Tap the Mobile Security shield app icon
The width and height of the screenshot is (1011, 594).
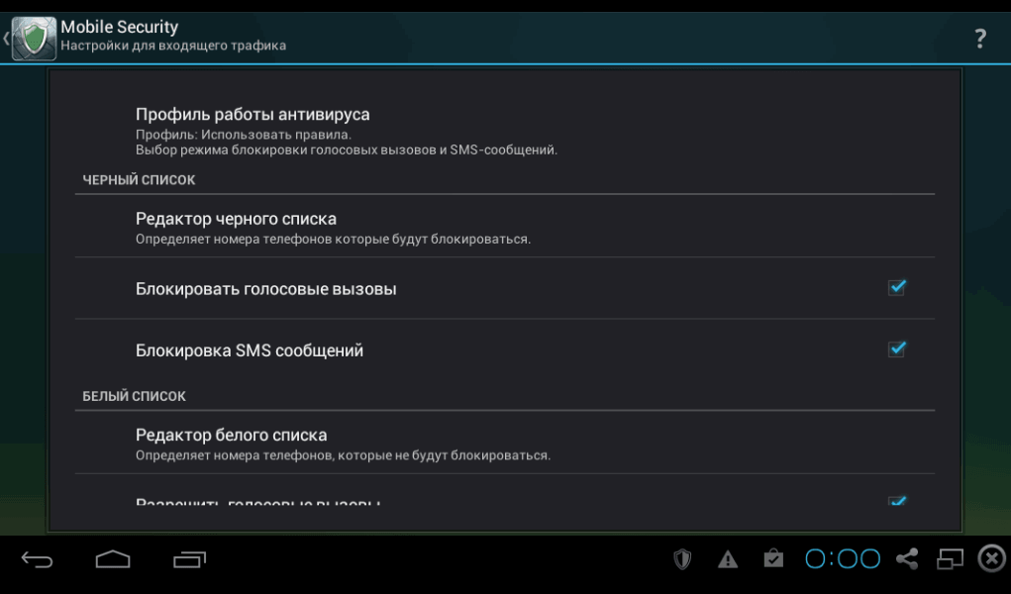click(35, 38)
